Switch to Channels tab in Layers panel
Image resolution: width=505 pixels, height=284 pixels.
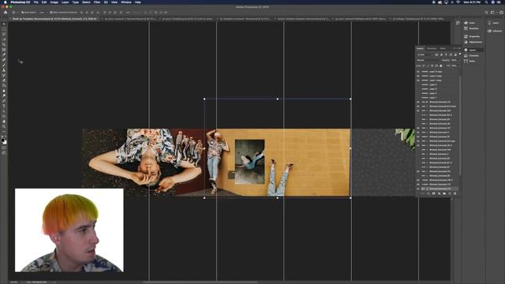(432, 48)
